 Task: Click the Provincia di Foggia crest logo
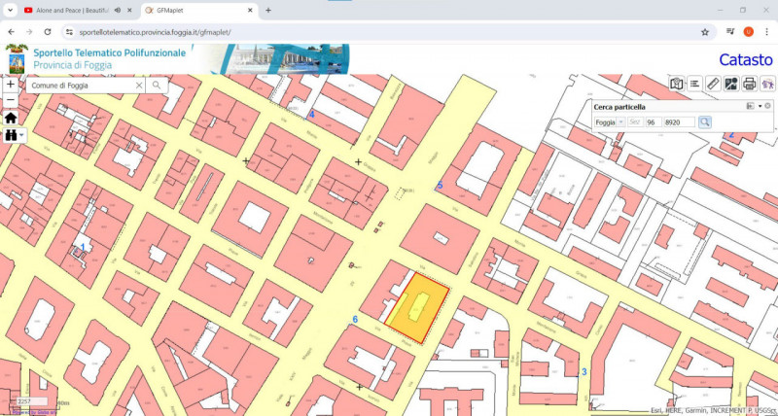[17, 59]
